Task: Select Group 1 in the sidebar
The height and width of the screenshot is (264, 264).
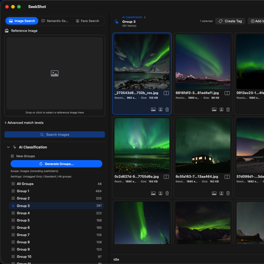Action: (56, 191)
